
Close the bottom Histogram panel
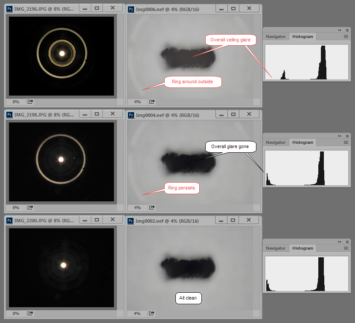347,242
